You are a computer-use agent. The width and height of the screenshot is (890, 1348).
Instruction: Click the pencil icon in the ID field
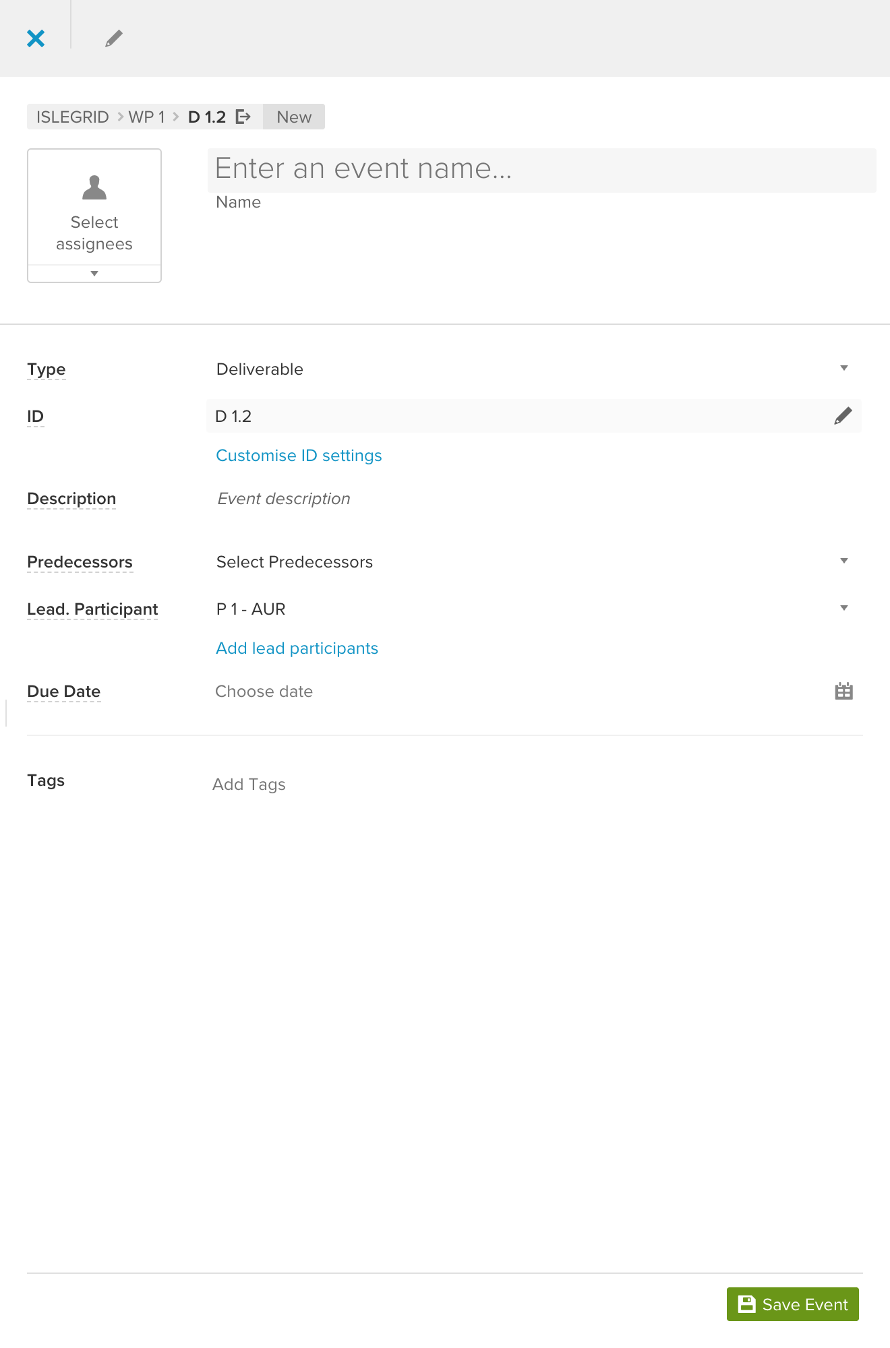pyautogui.click(x=843, y=416)
